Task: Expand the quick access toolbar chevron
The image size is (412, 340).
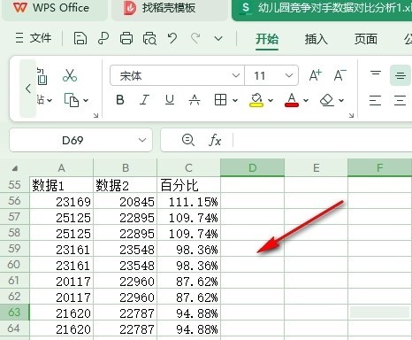Action: pos(218,38)
